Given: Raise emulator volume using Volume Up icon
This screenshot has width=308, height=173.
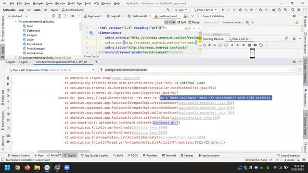Looking at the screenshot, I should click(210, 45).
